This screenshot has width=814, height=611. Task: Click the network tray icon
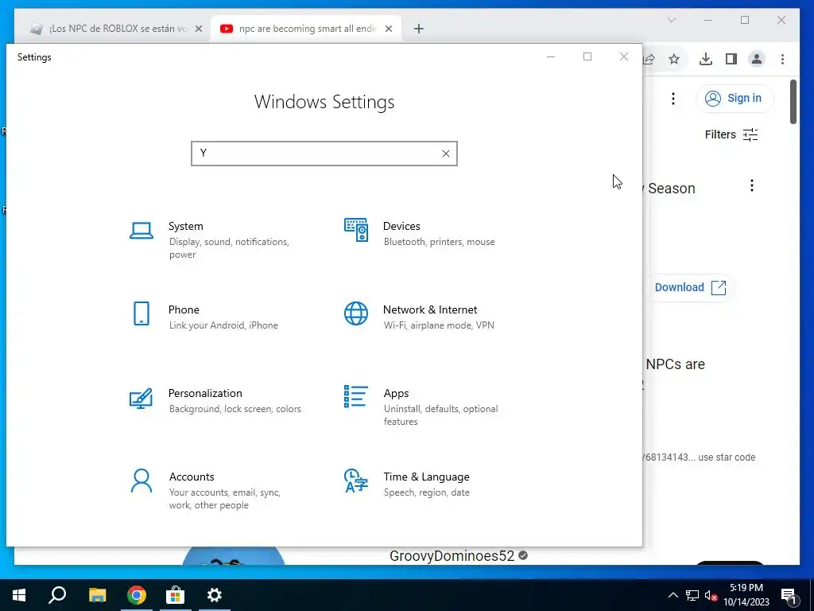(x=692, y=595)
